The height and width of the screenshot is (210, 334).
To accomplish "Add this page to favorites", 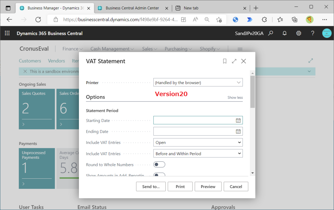I will [x=219, y=20].
